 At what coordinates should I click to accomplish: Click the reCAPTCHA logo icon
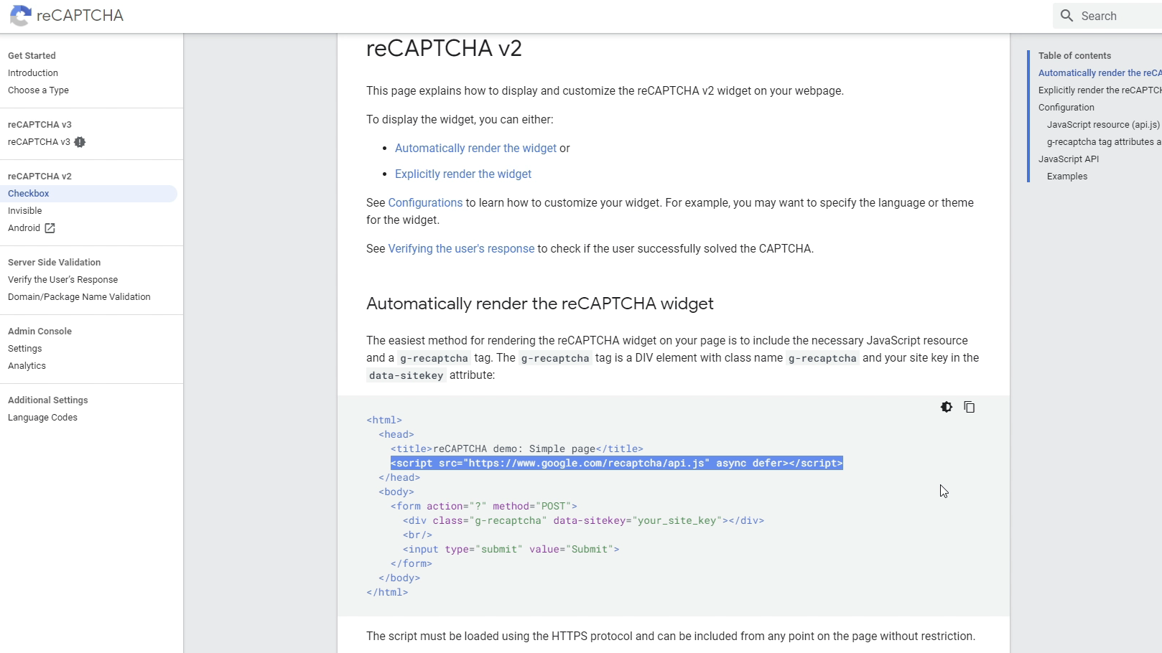[20, 15]
